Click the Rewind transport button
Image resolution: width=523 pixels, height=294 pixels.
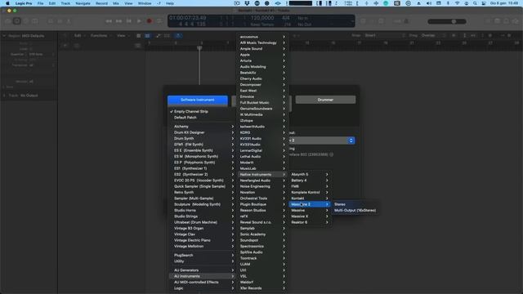pyautogui.click(x=109, y=21)
